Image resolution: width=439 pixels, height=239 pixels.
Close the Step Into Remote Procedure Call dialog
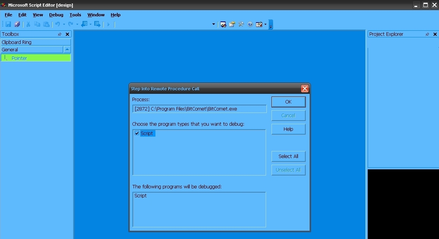tap(305, 89)
